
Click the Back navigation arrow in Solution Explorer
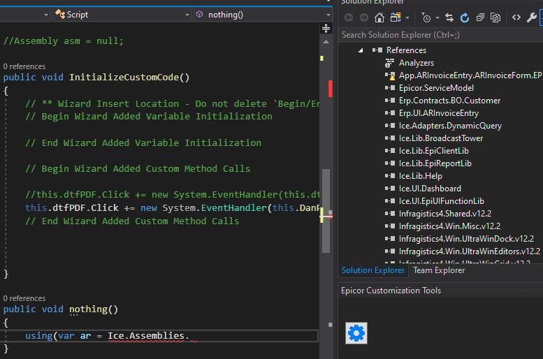(349, 17)
